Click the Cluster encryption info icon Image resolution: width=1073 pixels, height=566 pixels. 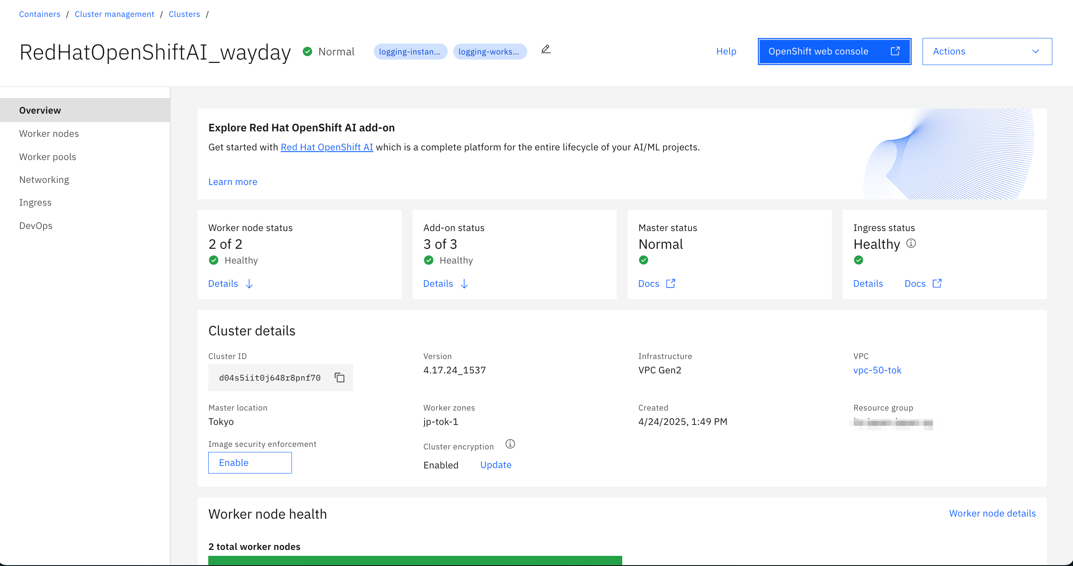(x=510, y=444)
